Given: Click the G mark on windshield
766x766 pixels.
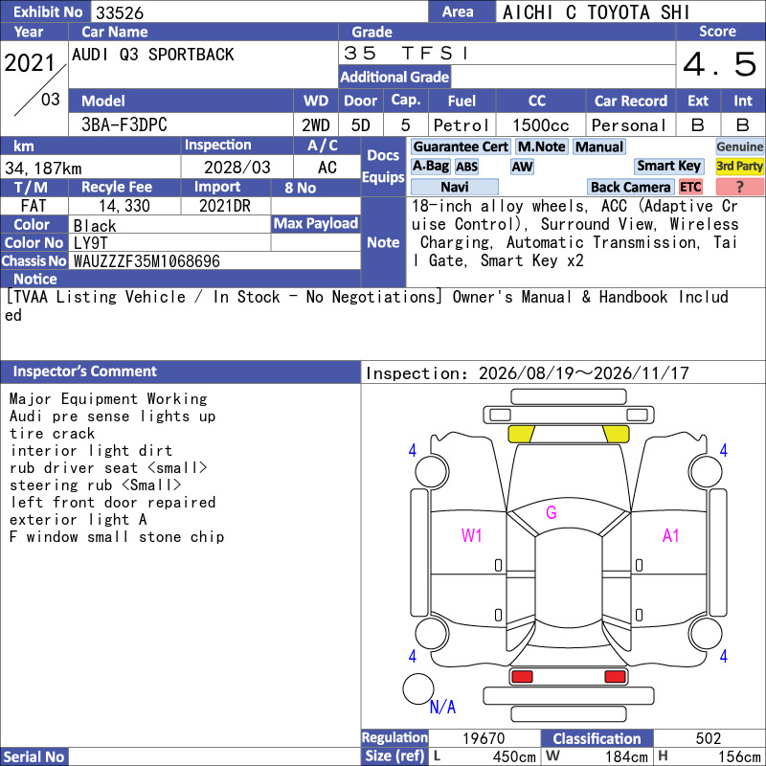Looking at the screenshot, I should pyautogui.click(x=552, y=512).
